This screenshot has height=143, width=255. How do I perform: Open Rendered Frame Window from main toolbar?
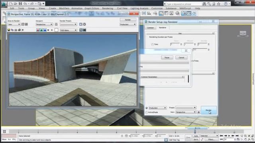click(x=189, y=14)
